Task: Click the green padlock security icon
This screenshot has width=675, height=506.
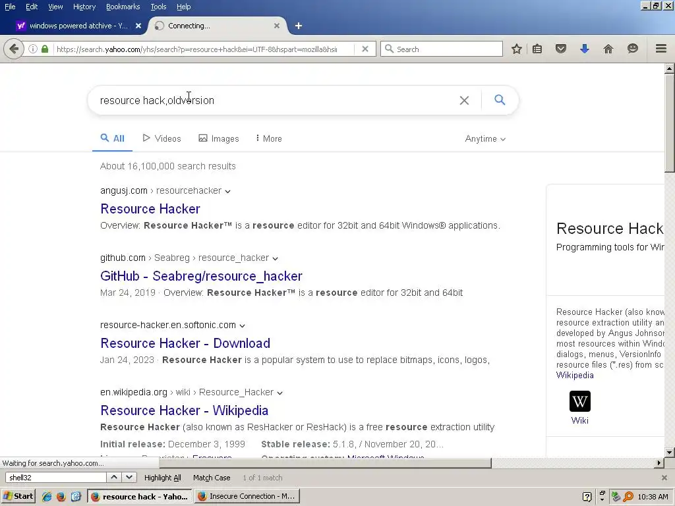Action: pyautogui.click(x=45, y=49)
